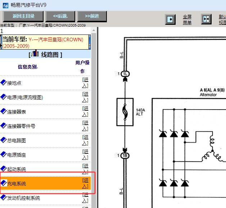Screen dimensions: 226x208
Task: Select the 接地点 entry
Action: pyautogui.click(x=14, y=83)
